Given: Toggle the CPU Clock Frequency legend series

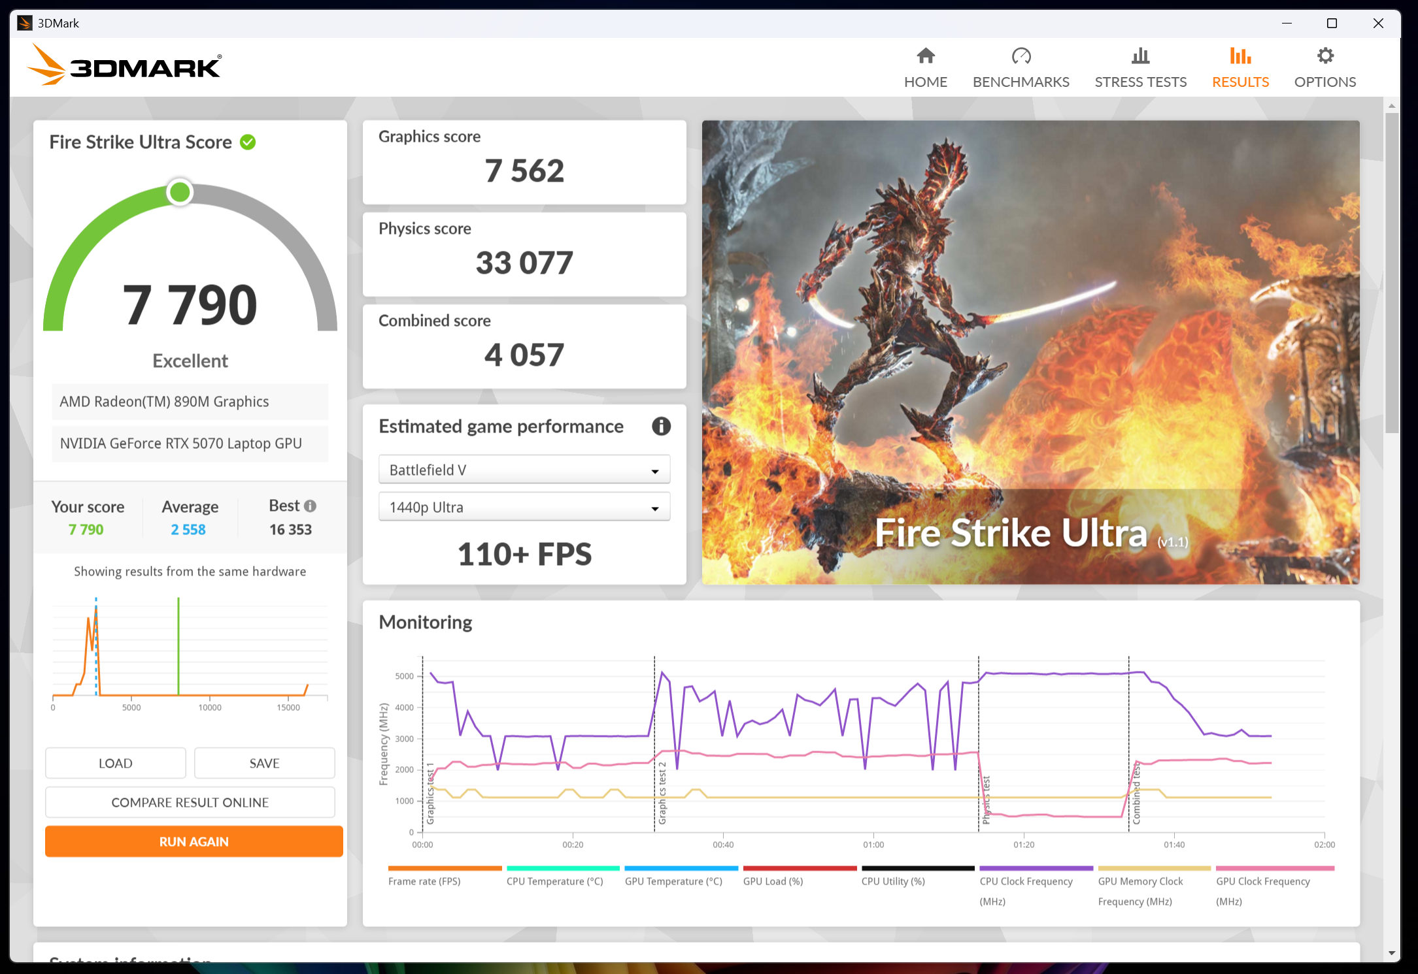Looking at the screenshot, I should 1036,886.
